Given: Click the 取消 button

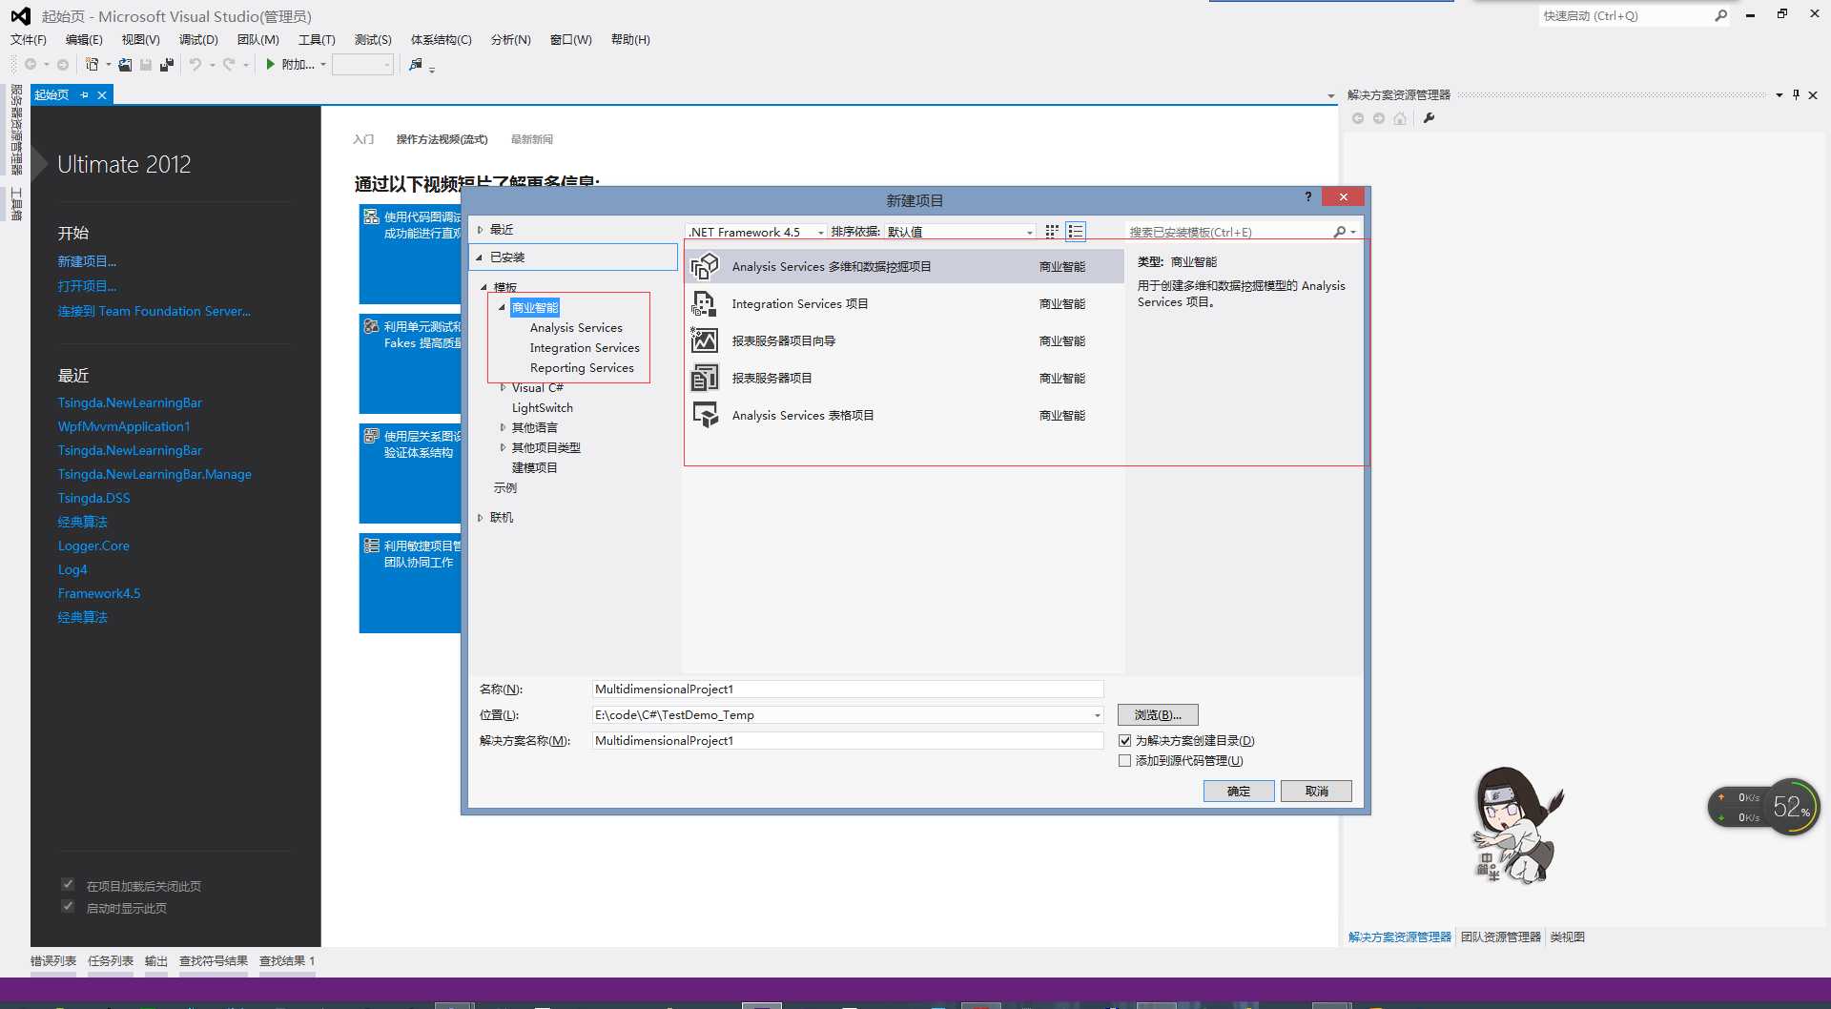Looking at the screenshot, I should click(1316, 791).
